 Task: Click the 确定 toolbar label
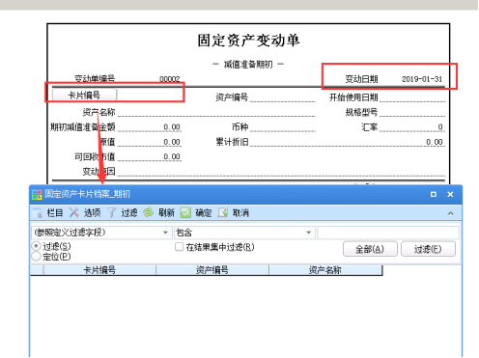click(x=204, y=213)
